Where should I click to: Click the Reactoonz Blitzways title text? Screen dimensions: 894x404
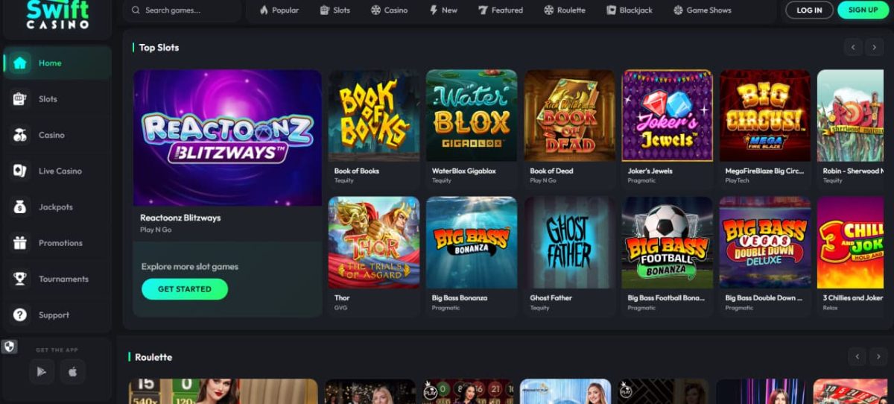(x=180, y=218)
